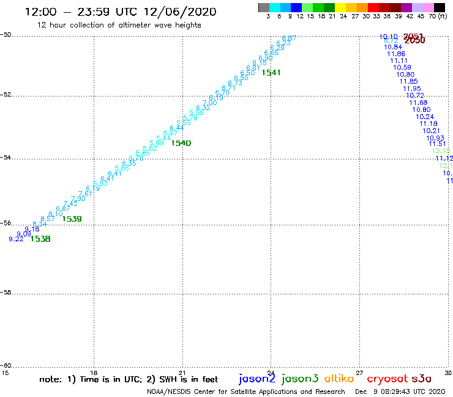
Task: Click the altika satellite label
Action: click(x=339, y=379)
